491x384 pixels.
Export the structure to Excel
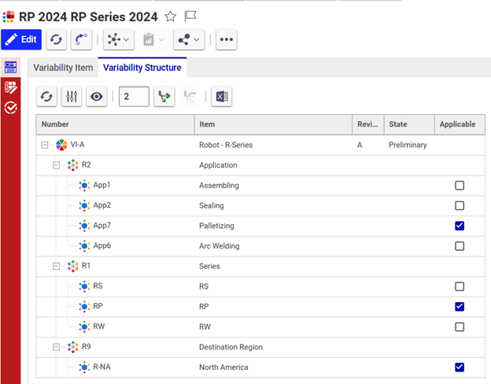point(222,97)
